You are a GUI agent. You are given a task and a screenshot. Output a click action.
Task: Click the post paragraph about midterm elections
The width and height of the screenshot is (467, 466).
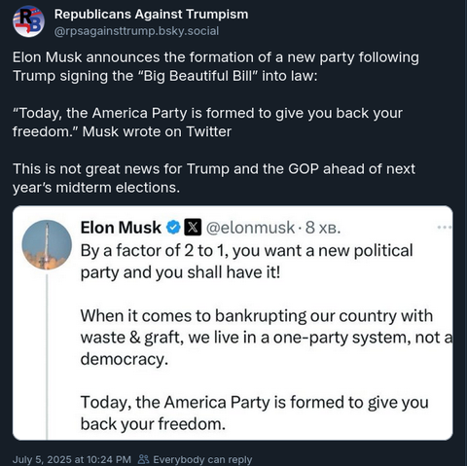(214, 178)
